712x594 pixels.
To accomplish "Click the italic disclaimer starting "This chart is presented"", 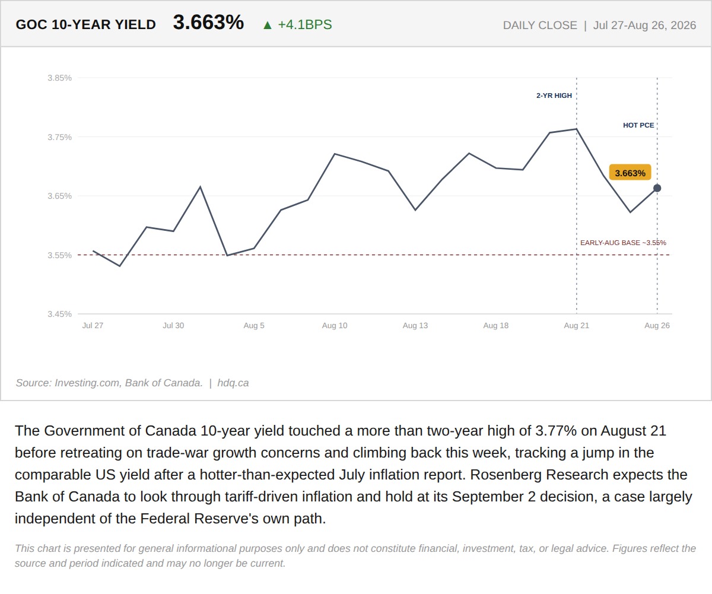I will click(355, 555).
